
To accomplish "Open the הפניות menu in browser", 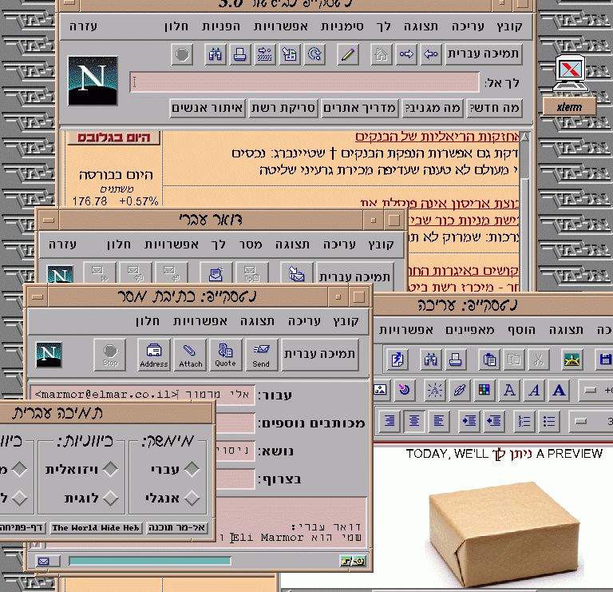I will (x=221, y=26).
